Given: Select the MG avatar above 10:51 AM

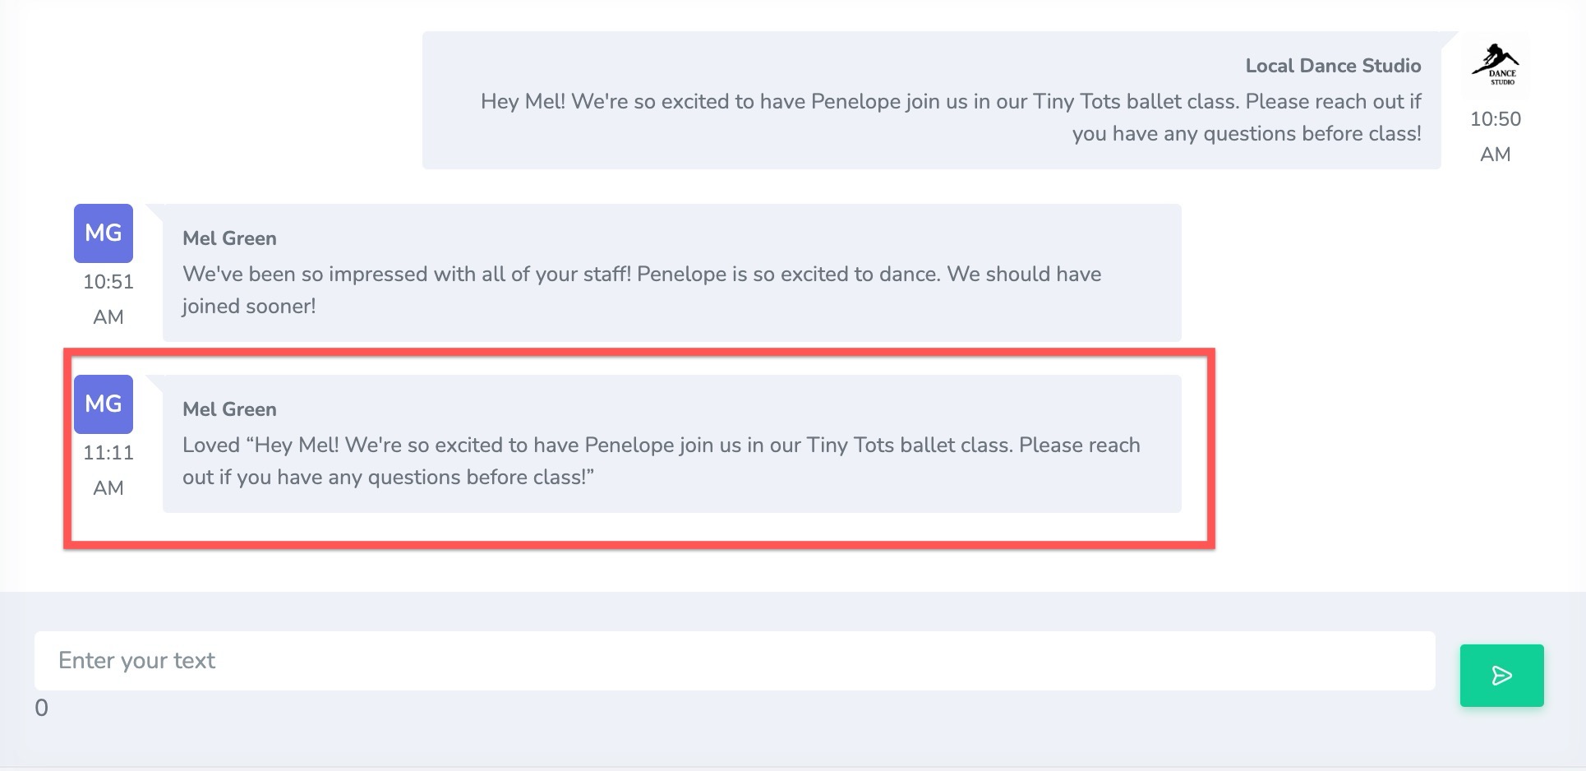Looking at the screenshot, I should 104,233.
